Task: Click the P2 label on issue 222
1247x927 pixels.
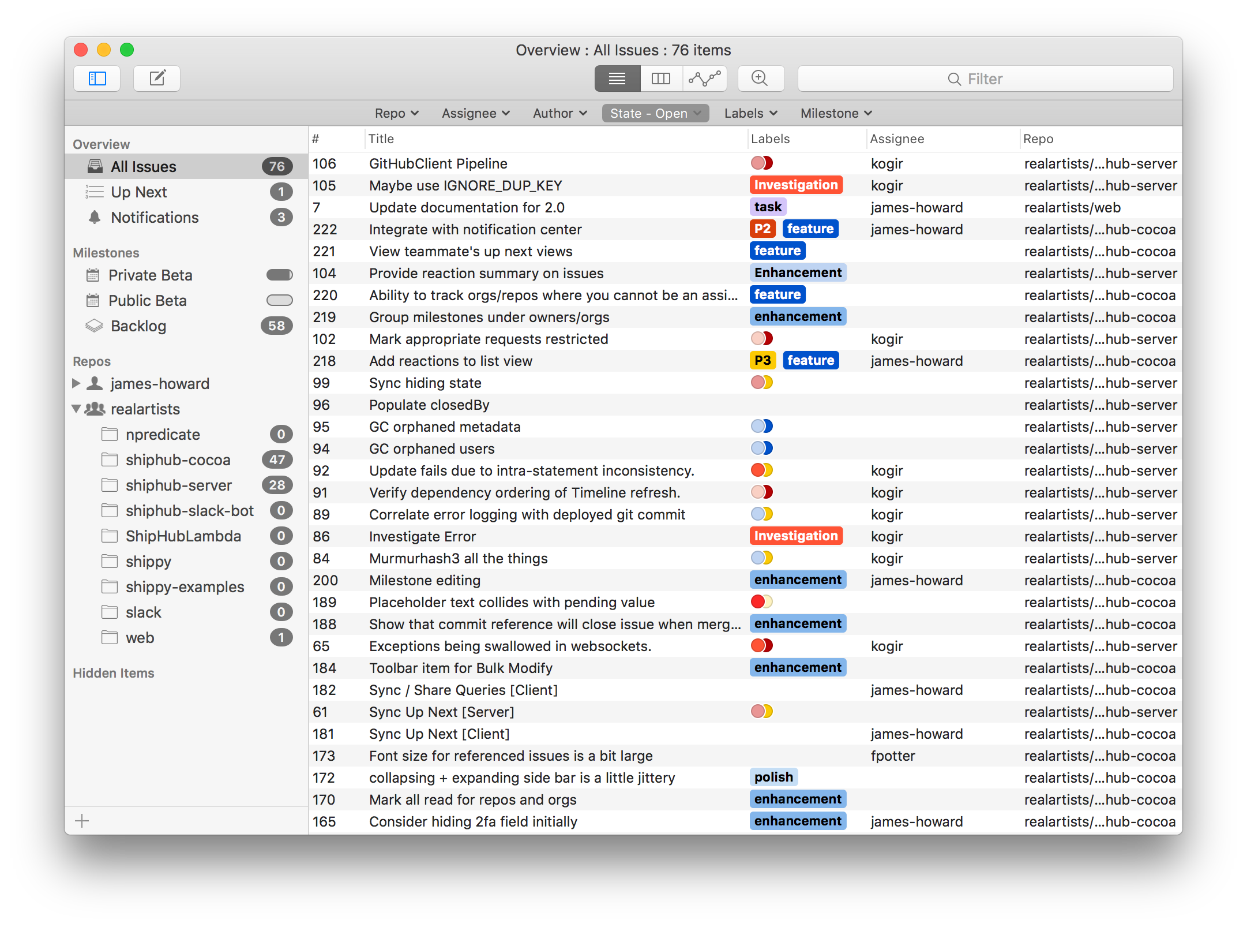Action: [763, 229]
